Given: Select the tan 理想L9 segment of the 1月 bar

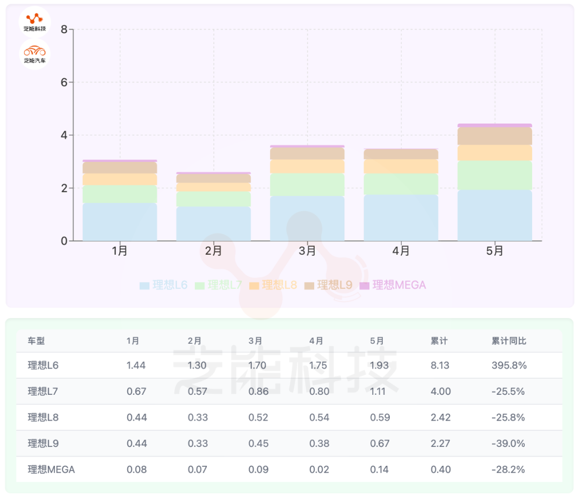Looking at the screenshot, I should tap(120, 168).
